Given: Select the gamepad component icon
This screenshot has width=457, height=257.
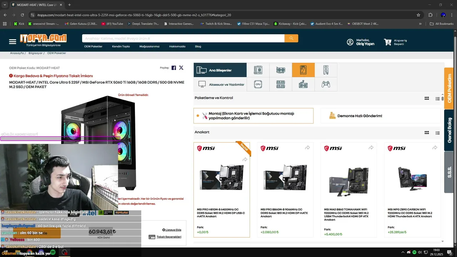Looking at the screenshot, I should pyautogui.click(x=326, y=85).
